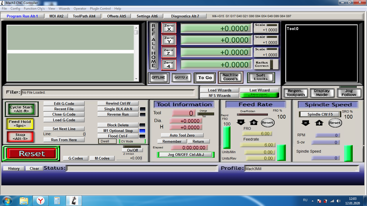367x206 pixels.
Task: Toggle Z Inhibit On/Off
Action: [x=132, y=150]
